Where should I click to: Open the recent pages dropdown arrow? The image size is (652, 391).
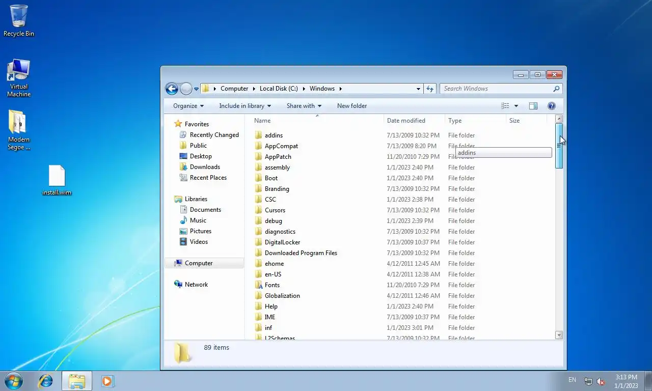coord(196,89)
